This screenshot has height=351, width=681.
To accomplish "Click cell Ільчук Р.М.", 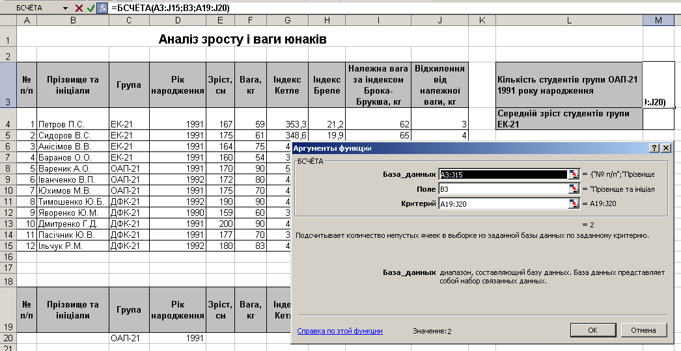I will click(x=73, y=246).
